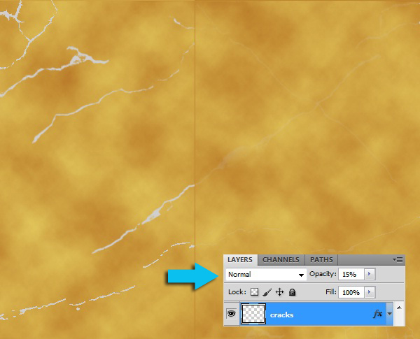The image size is (420, 339).
Task: Switch to the Channels tab
Action: [x=281, y=260]
